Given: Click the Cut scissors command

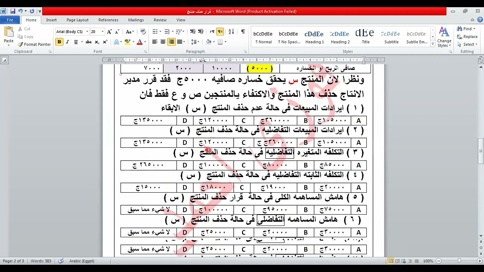Looking at the screenshot, I should (x=24, y=29).
